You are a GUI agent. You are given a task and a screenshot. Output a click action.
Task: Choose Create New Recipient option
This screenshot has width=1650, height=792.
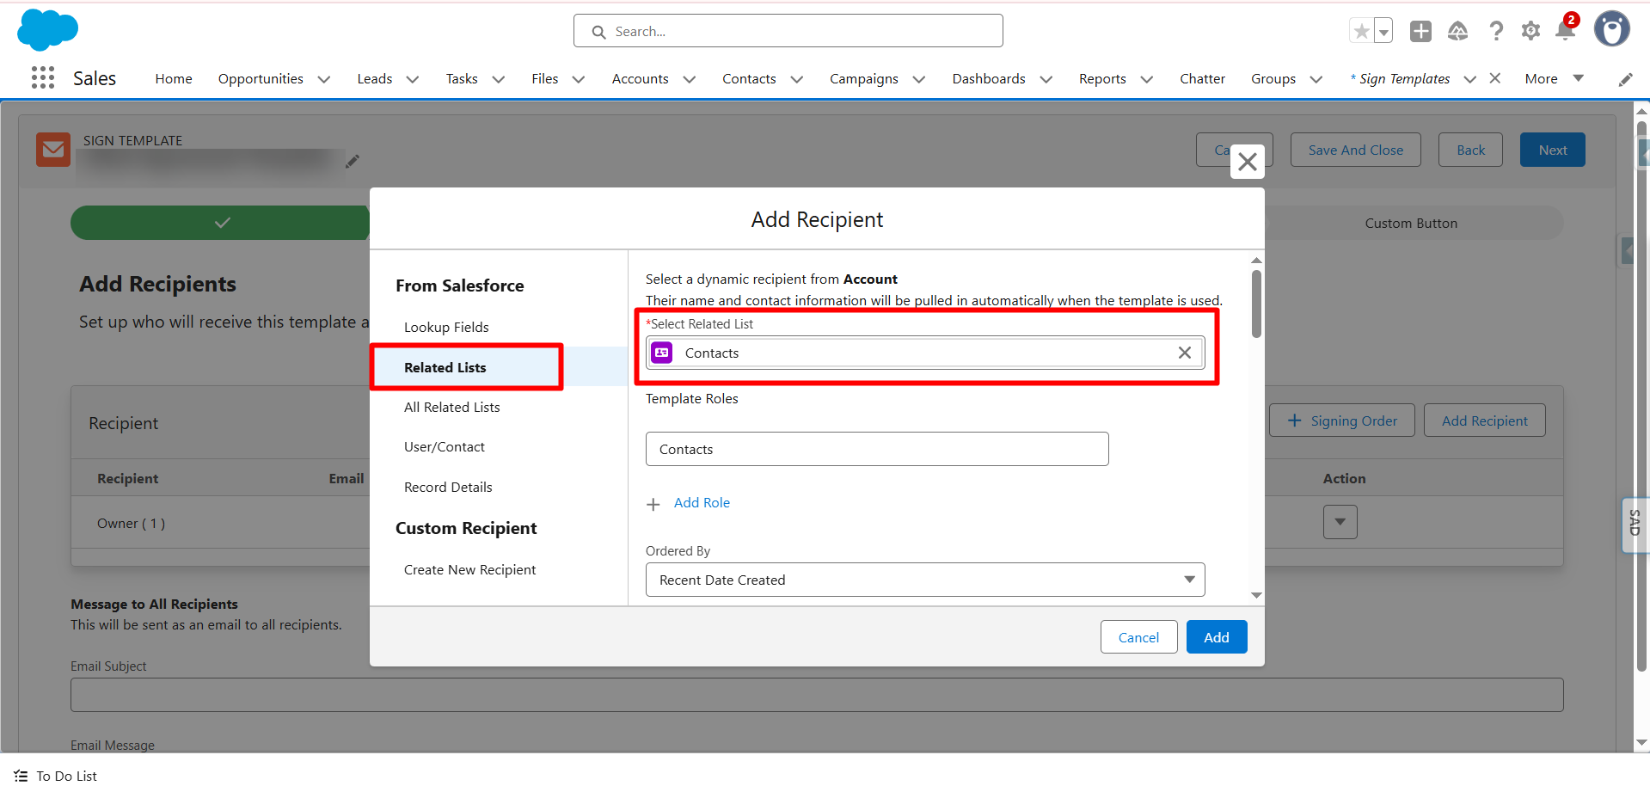point(469,569)
